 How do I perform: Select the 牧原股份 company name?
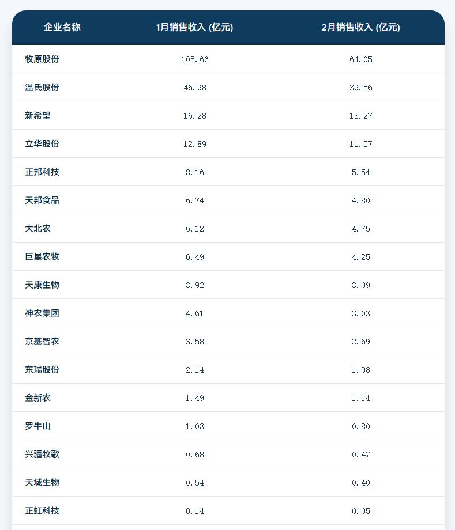point(42,59)
